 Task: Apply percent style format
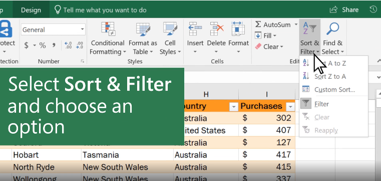pos(43,45)
